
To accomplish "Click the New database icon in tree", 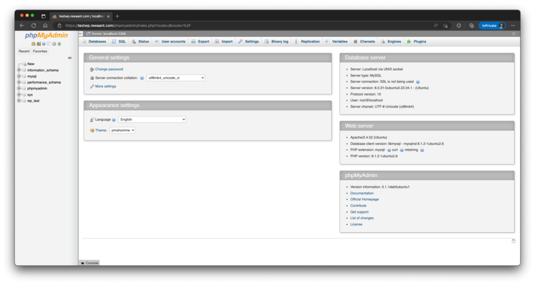I will [x=25, y=64].
